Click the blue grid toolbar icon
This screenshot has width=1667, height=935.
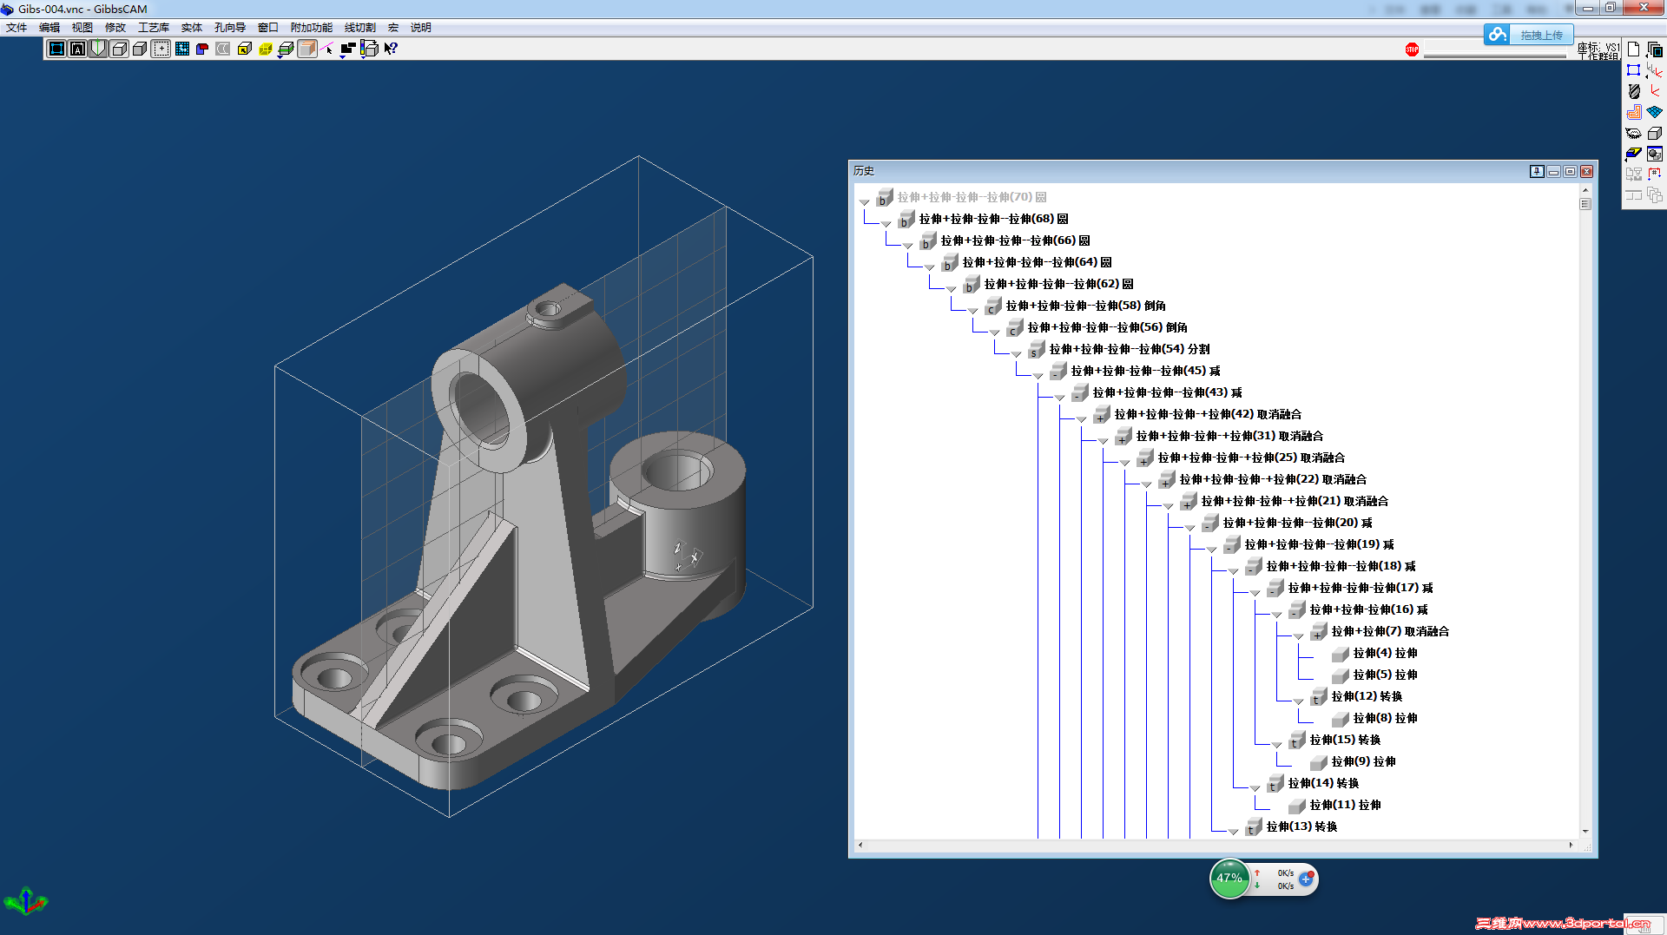181,49
